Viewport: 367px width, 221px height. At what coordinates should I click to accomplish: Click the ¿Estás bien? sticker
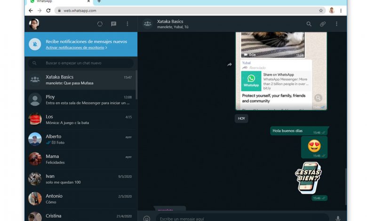(x=308, y=178)
